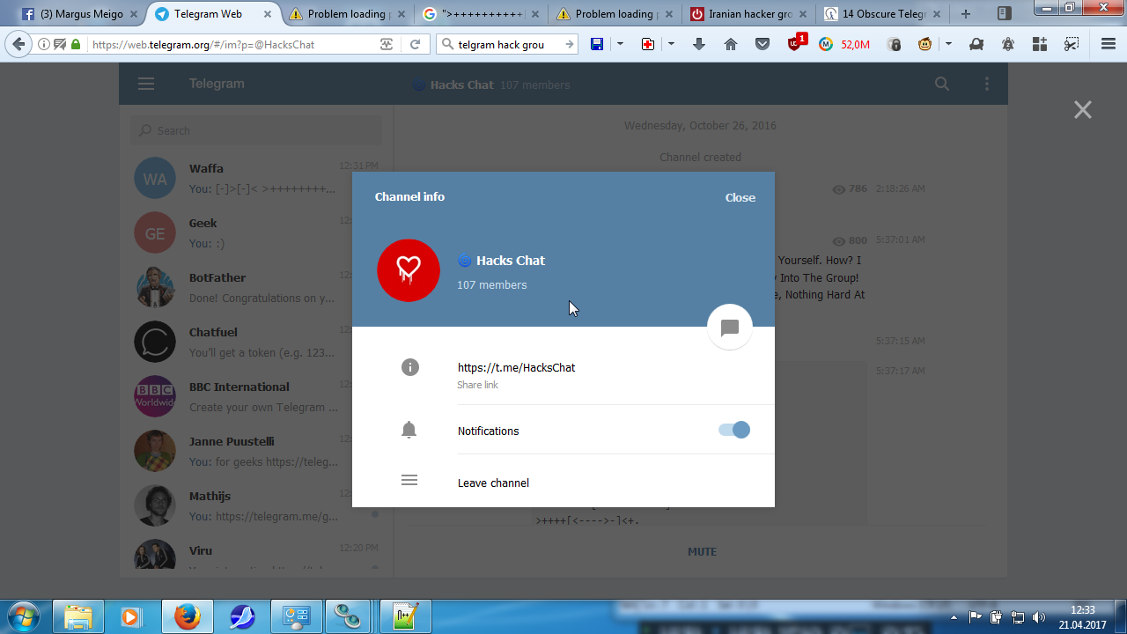
Task: Open the Chatfuel conversation
Action: [256, 343]
